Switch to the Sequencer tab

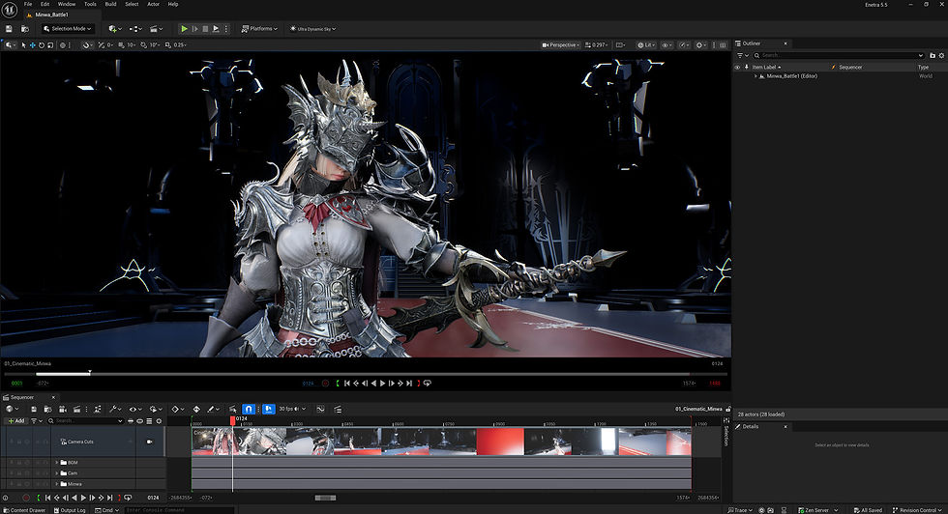(x=22, y=397)
